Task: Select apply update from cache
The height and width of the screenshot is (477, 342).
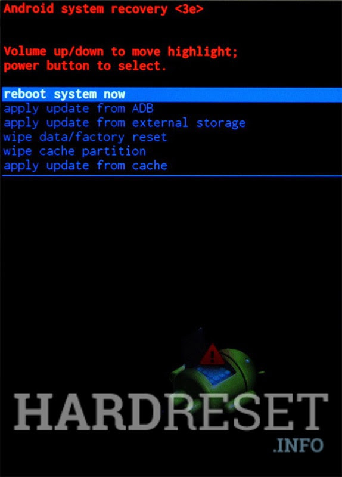Action: click(85, 166)
